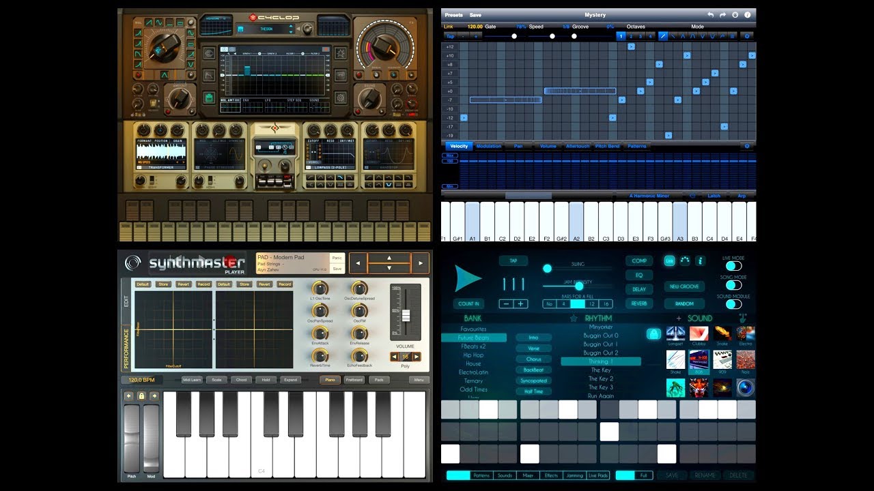
Task: Click the MIDI sync dots icon beside Link
Action: click(685, 261)
